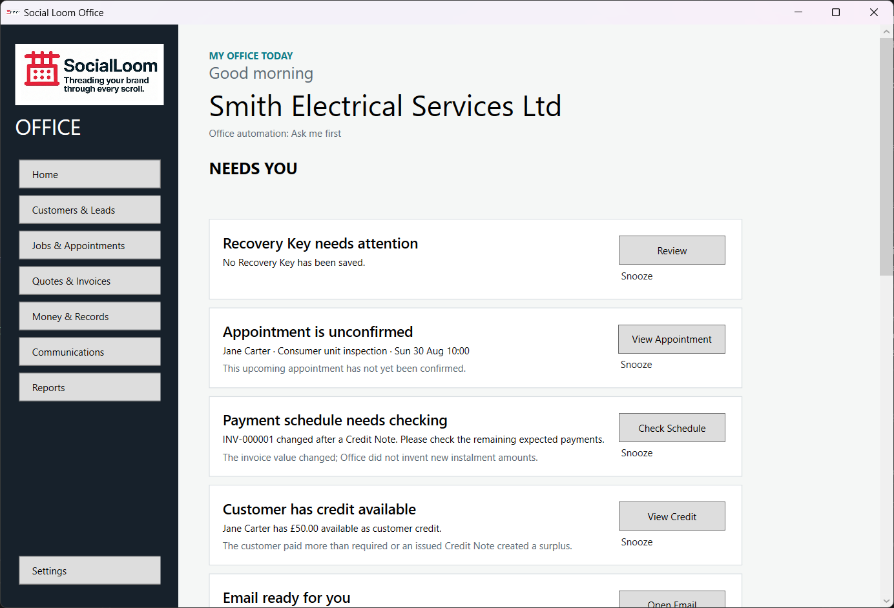Click the SocialLoom logo in the sidebar
The image size is (894, 608).
pyautogui.click(x=89, y=74)
